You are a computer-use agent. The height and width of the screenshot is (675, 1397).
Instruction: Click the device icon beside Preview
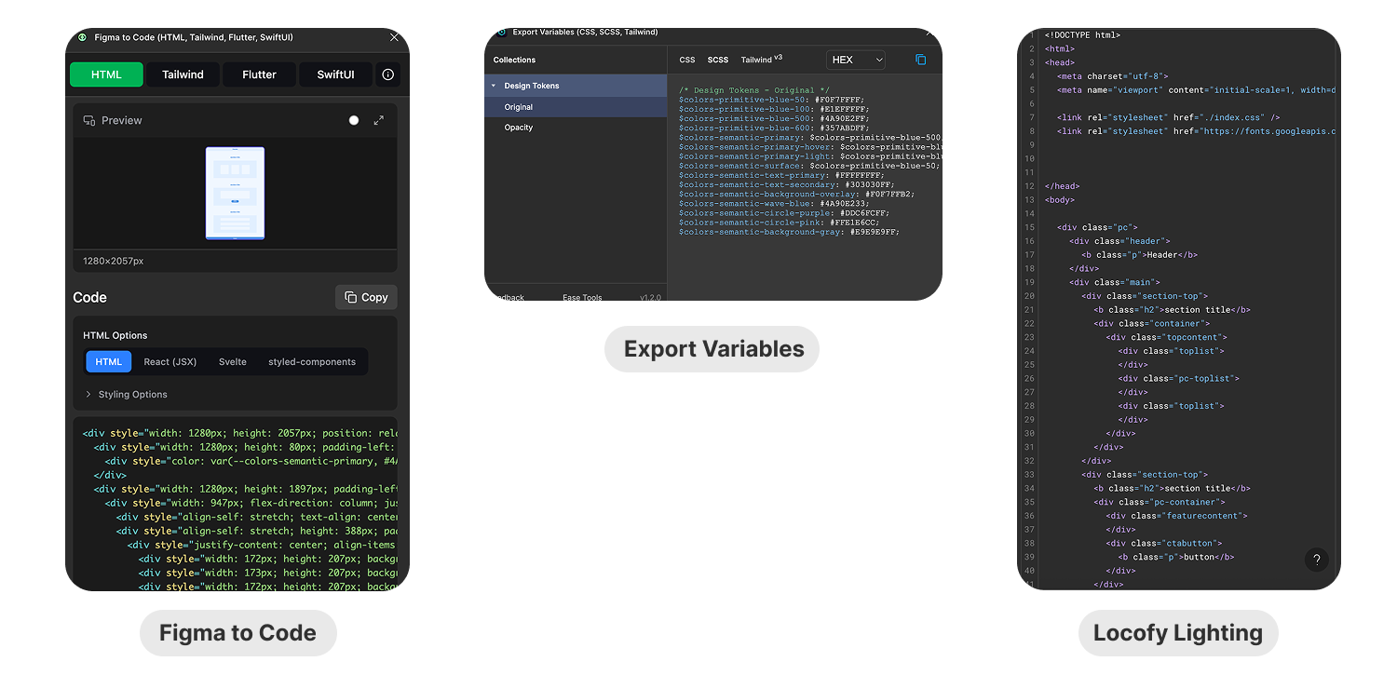pos(89,120)
